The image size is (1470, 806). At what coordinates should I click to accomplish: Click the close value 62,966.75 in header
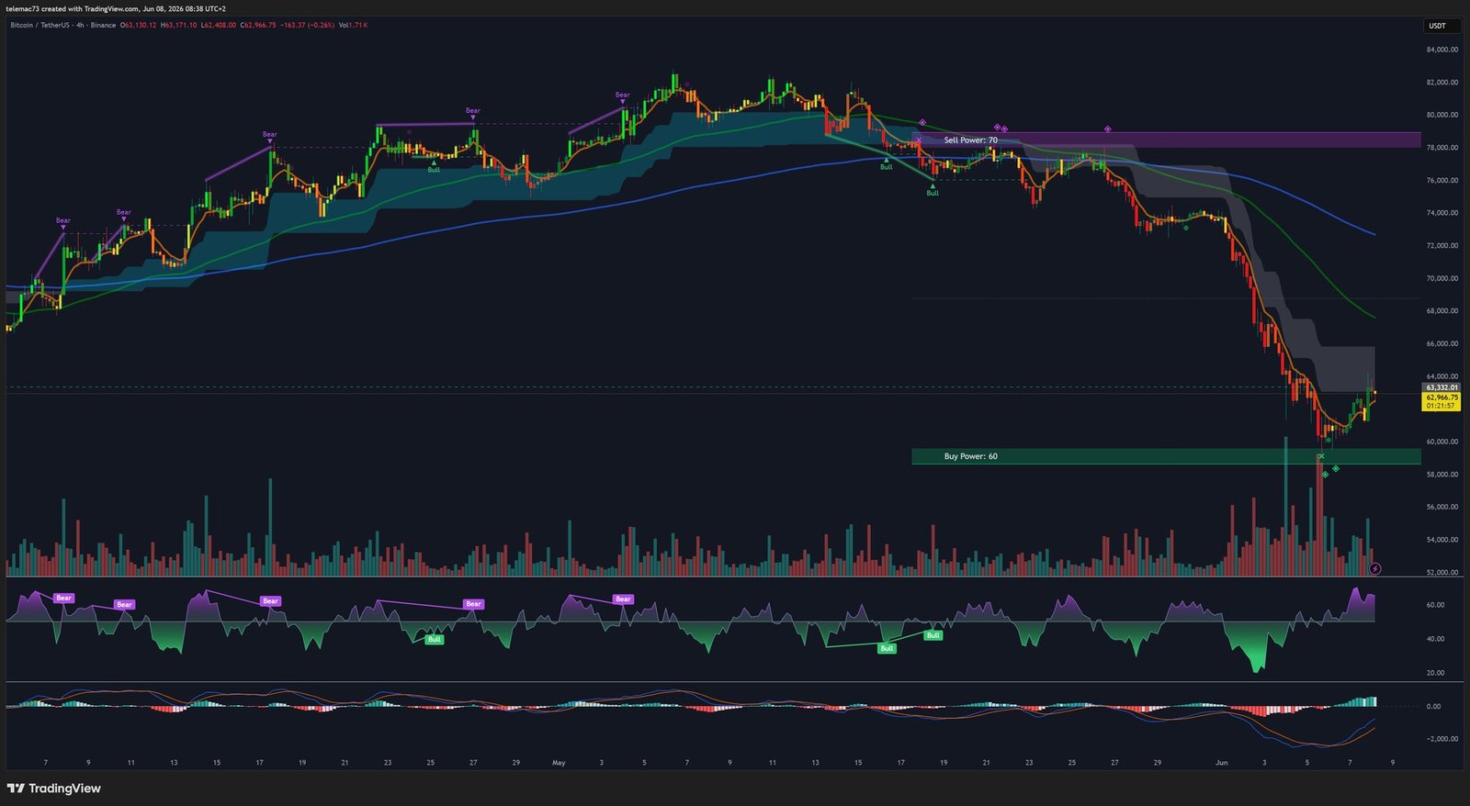coord(258,25)
